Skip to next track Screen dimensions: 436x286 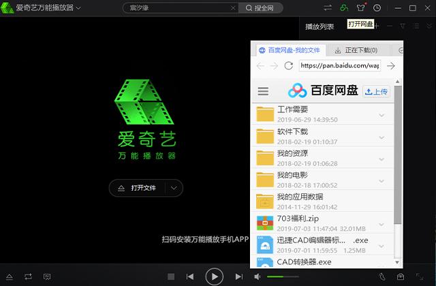[239, 277]
